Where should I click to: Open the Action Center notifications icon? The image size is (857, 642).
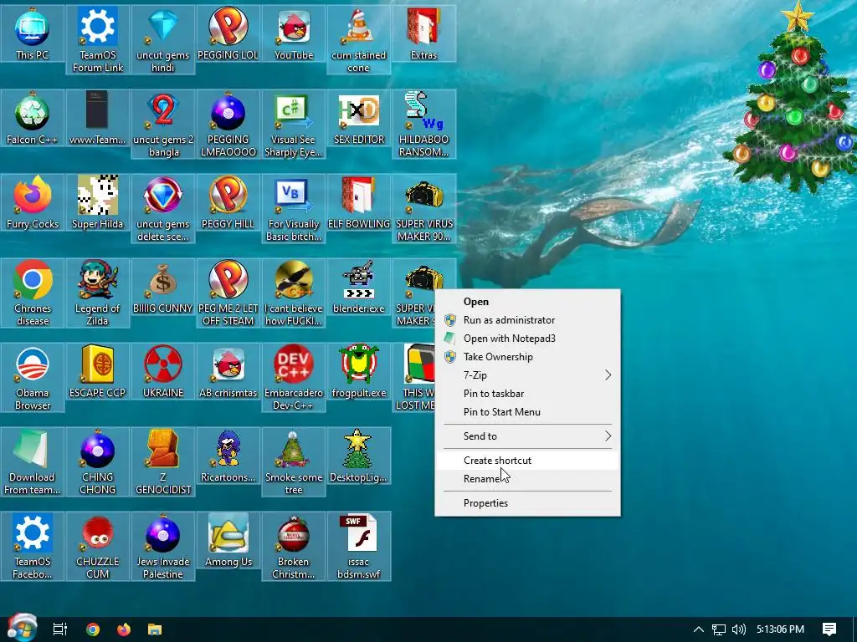(x=829, y=629)
